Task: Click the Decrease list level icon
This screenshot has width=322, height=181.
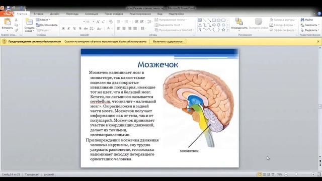Action: [x=136, y=22]
